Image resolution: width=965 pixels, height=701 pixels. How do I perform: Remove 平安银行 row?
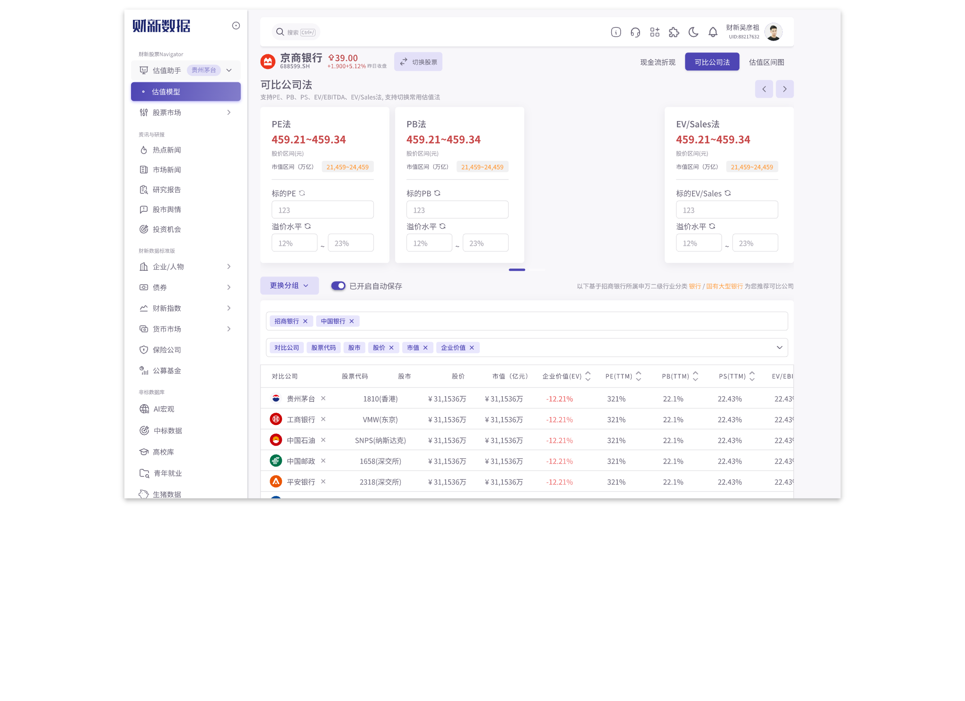323,482
